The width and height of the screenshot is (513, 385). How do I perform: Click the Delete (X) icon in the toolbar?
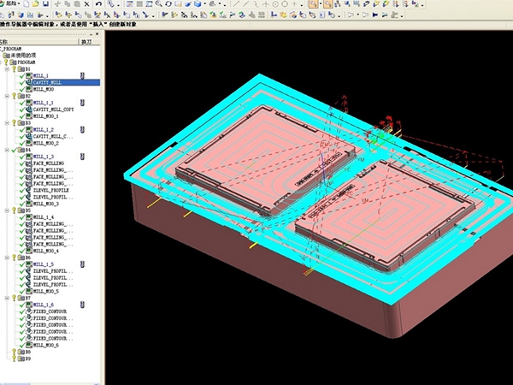85,4
